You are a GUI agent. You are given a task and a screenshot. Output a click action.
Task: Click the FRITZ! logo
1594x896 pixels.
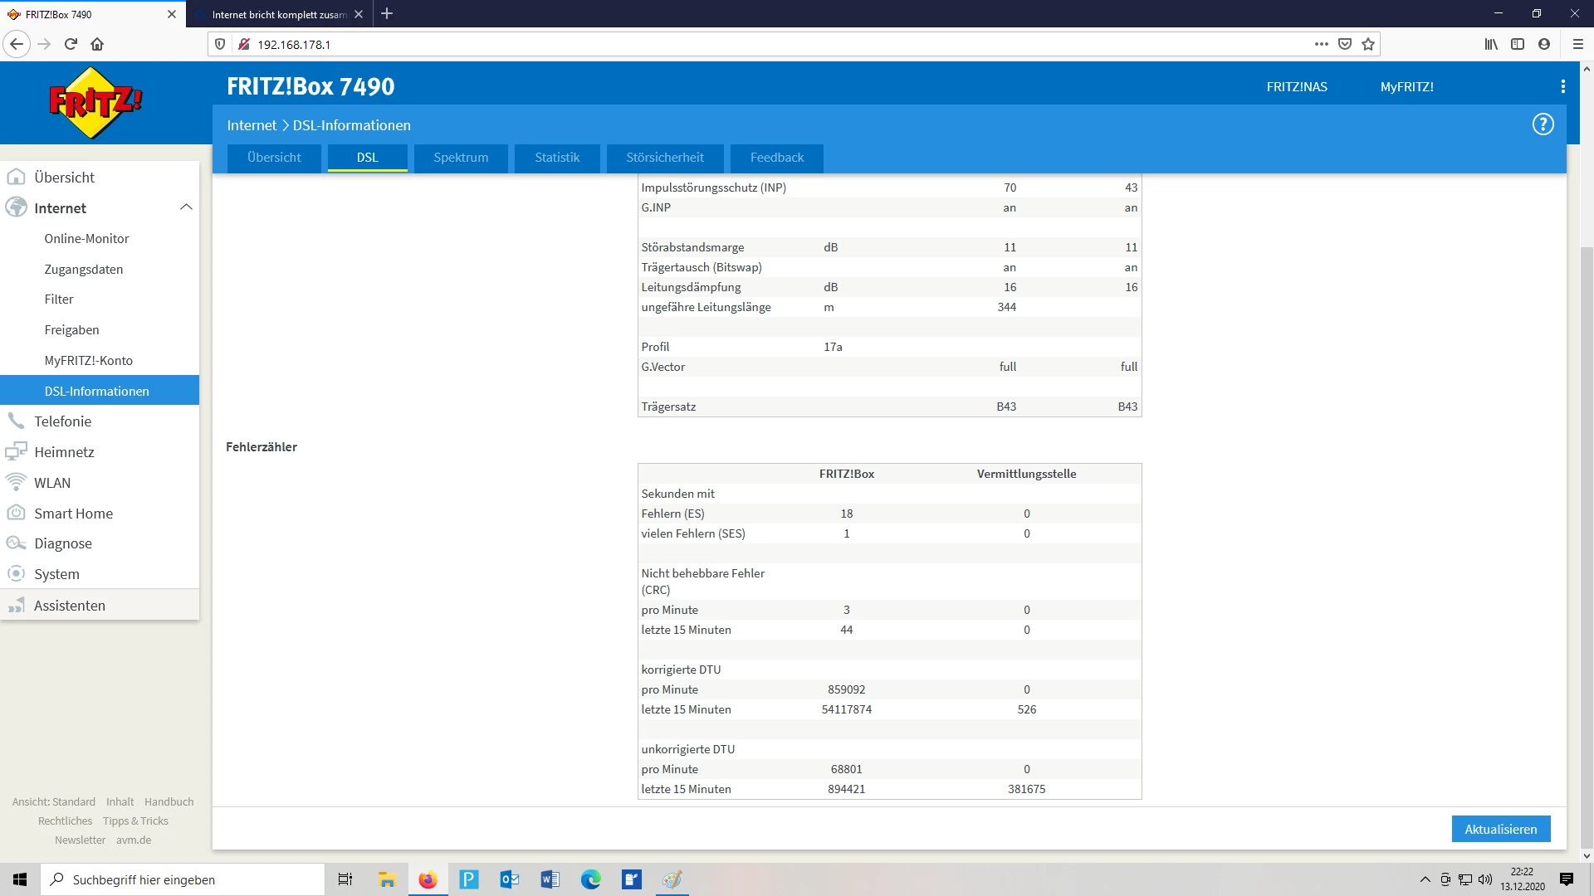point(95,103)
